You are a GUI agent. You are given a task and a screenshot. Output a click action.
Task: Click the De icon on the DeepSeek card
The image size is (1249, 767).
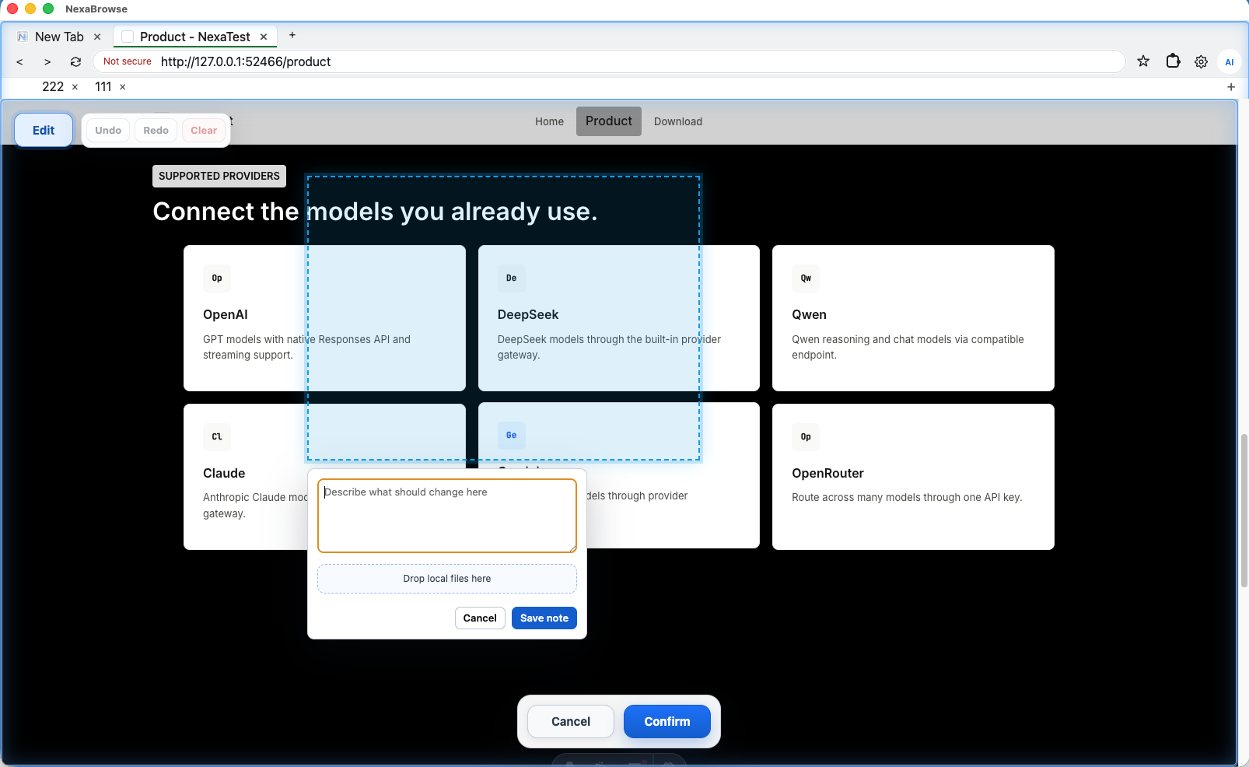tap(511, 278)
